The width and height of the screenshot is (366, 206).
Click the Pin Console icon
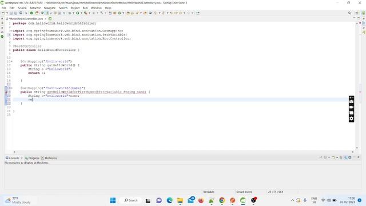(x=321, y=157)
